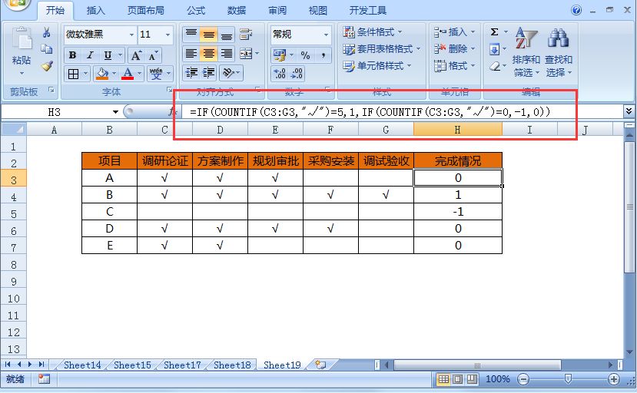This screenshot has width=637, height=393.
Task: Apply red font color A
Action: click(128, 74)
